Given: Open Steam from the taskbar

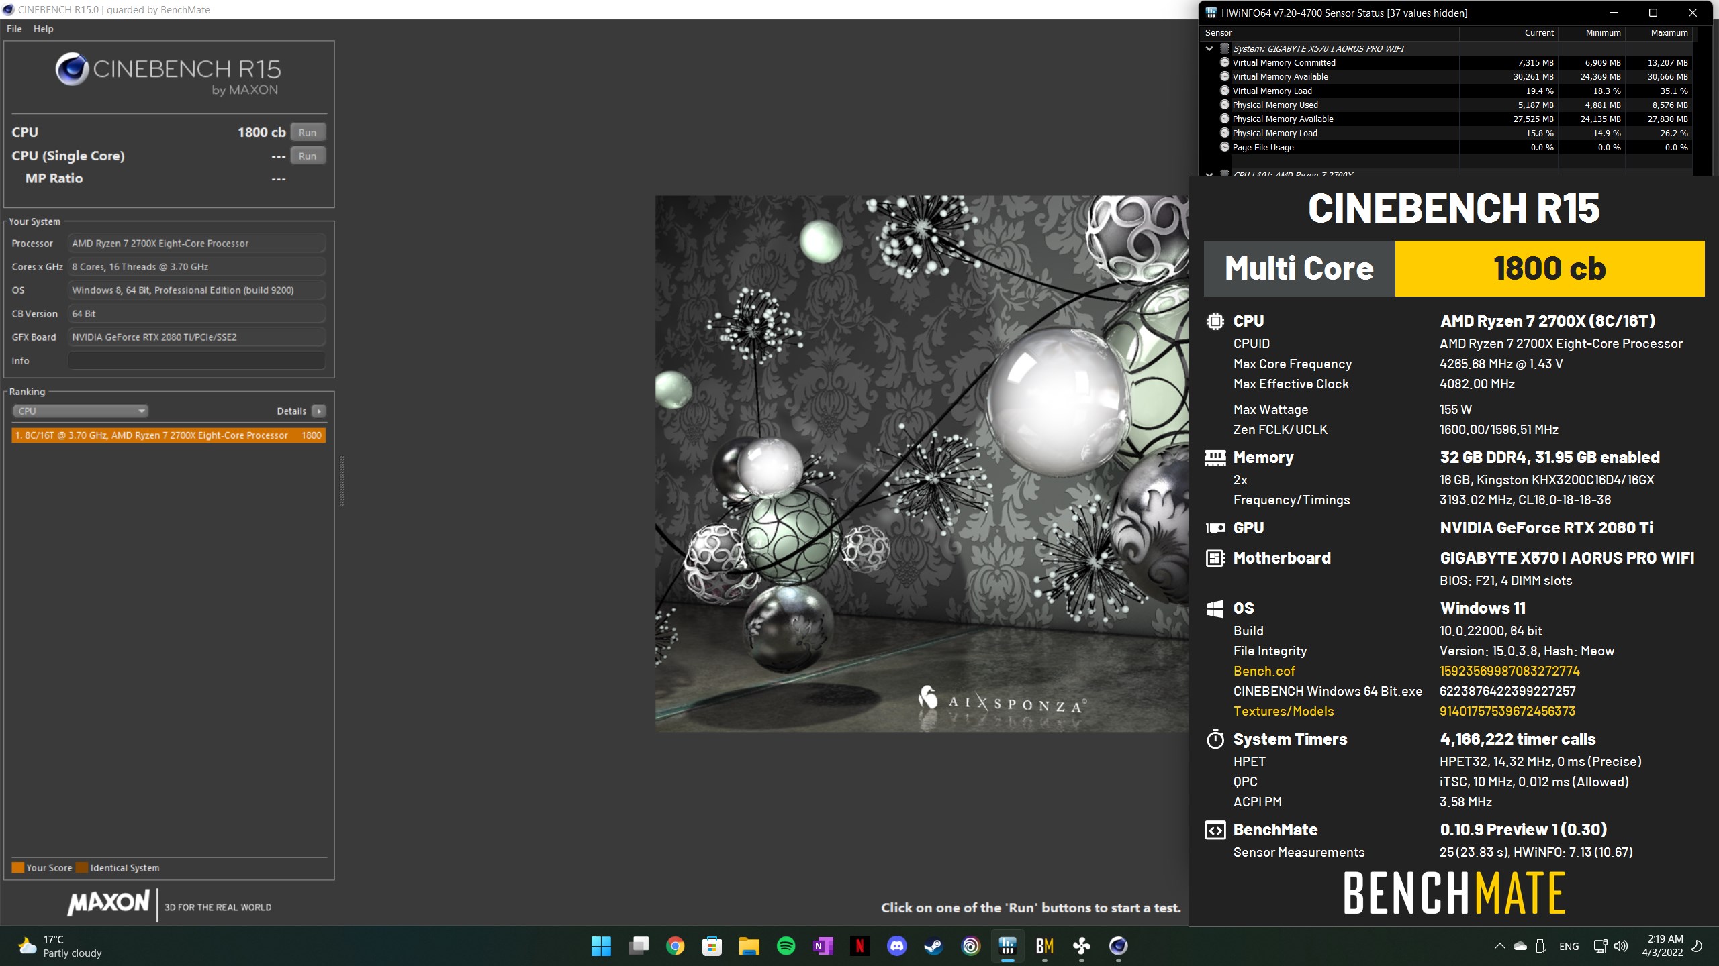Looking at the screenshot, I should coord(933,946).
